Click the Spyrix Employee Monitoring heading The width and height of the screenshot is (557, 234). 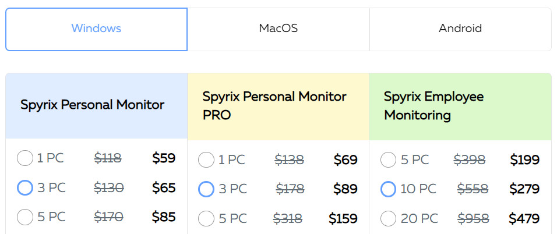click(433, 106)
